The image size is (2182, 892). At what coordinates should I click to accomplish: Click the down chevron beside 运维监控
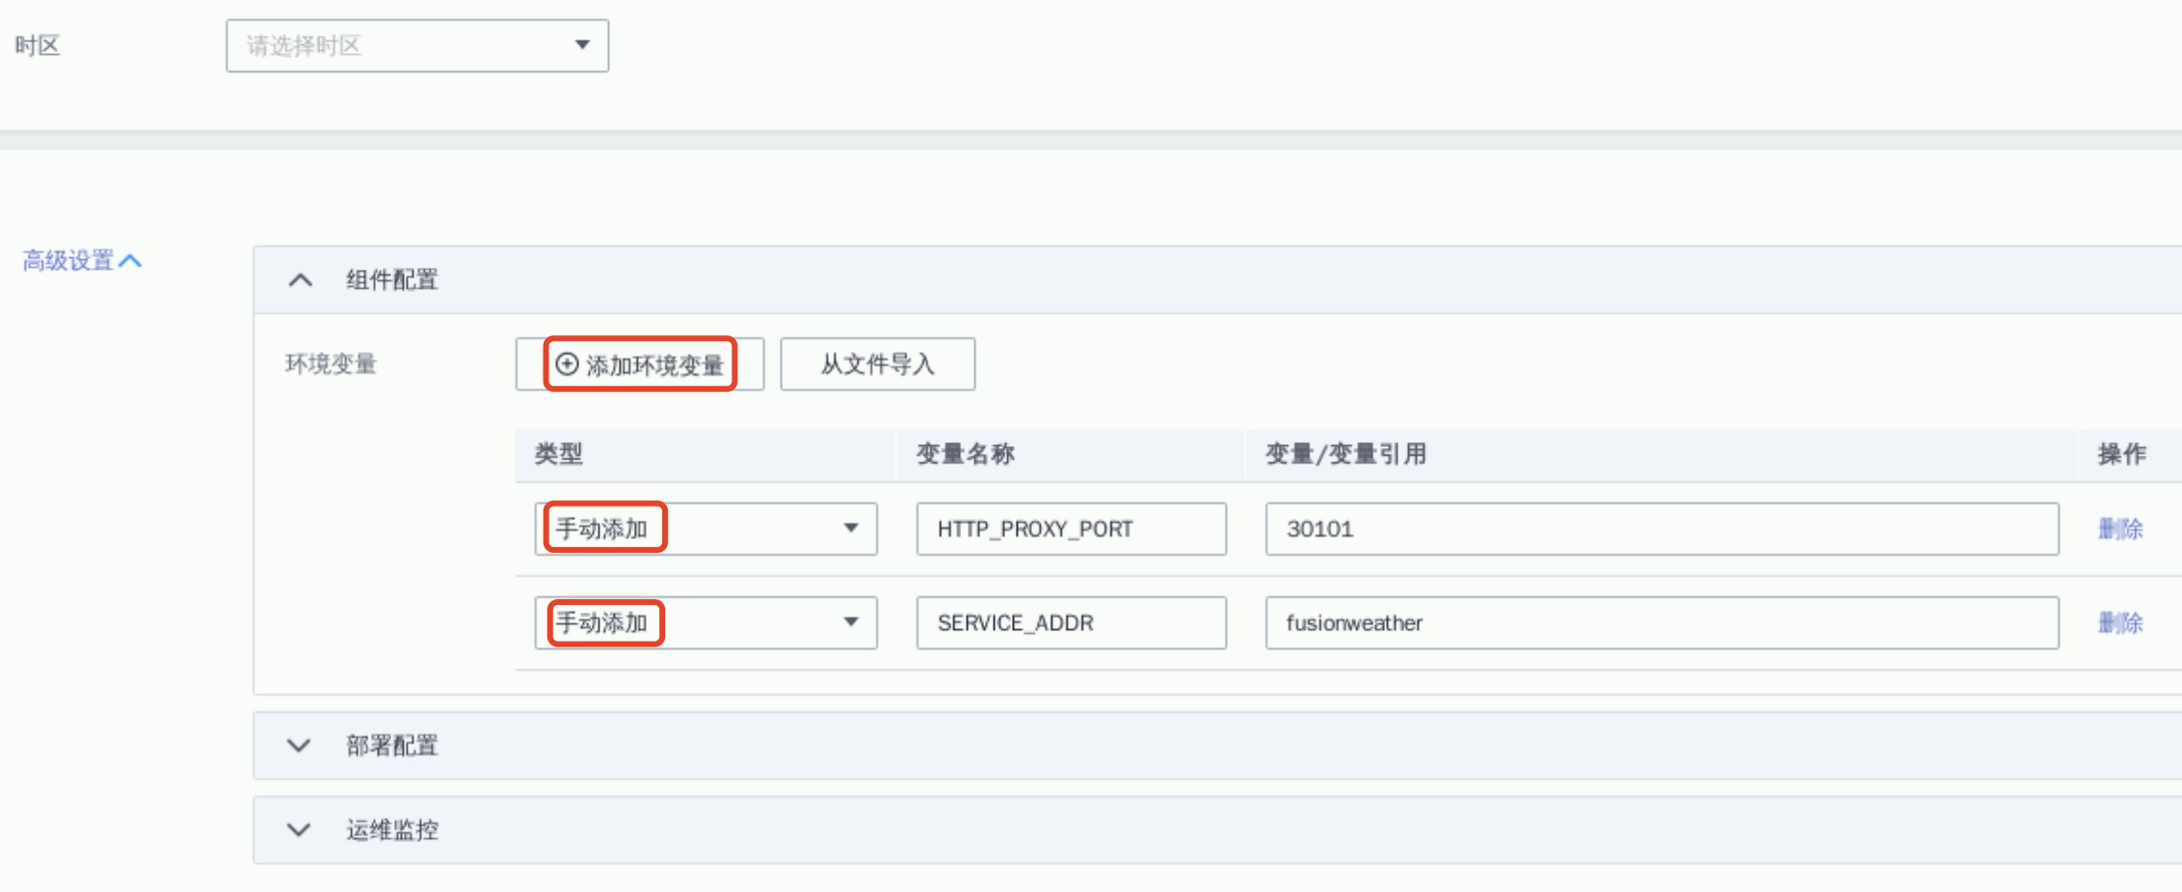tap(299, 829)
